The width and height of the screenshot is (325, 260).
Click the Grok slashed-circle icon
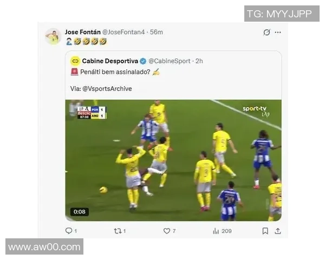coord(266,32)
